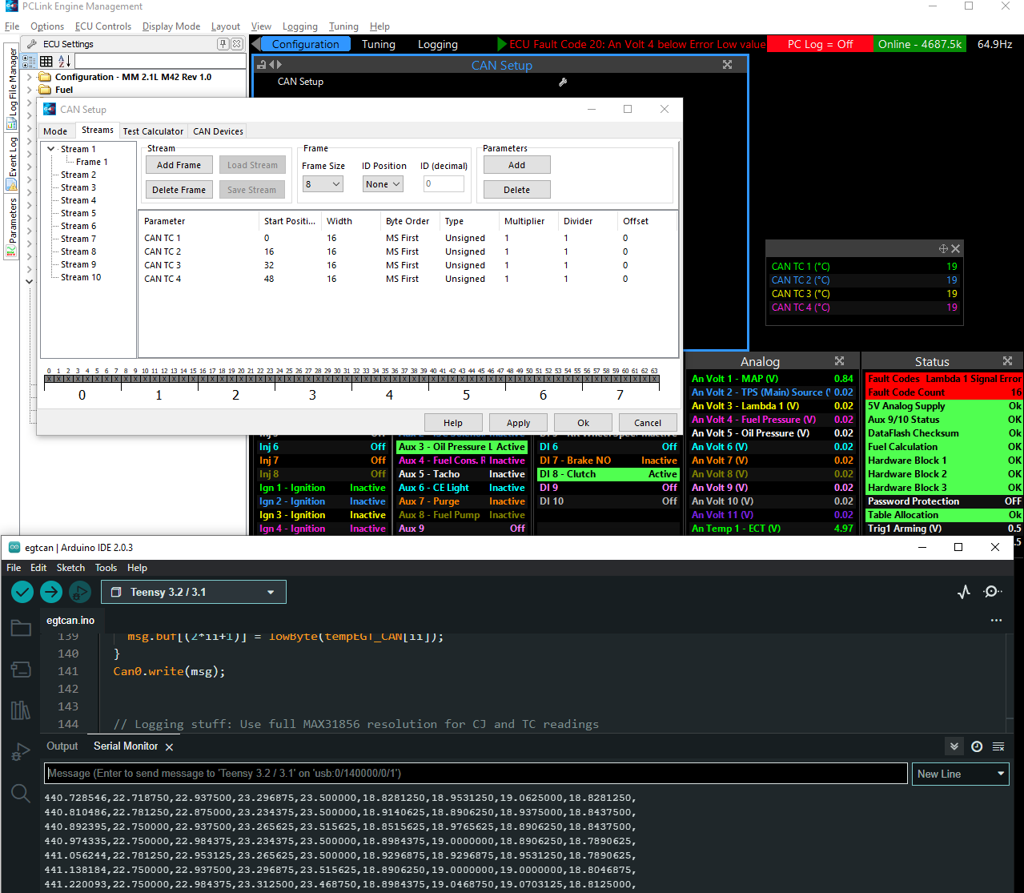1024x893 pixels.
Task: Click Ok in the CAN Setup dialog
Action: tap(583, 423)
